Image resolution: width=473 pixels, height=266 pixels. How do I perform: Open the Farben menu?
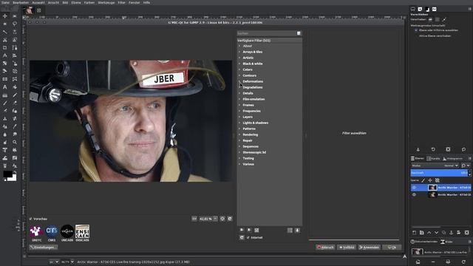tap(89, 2)
